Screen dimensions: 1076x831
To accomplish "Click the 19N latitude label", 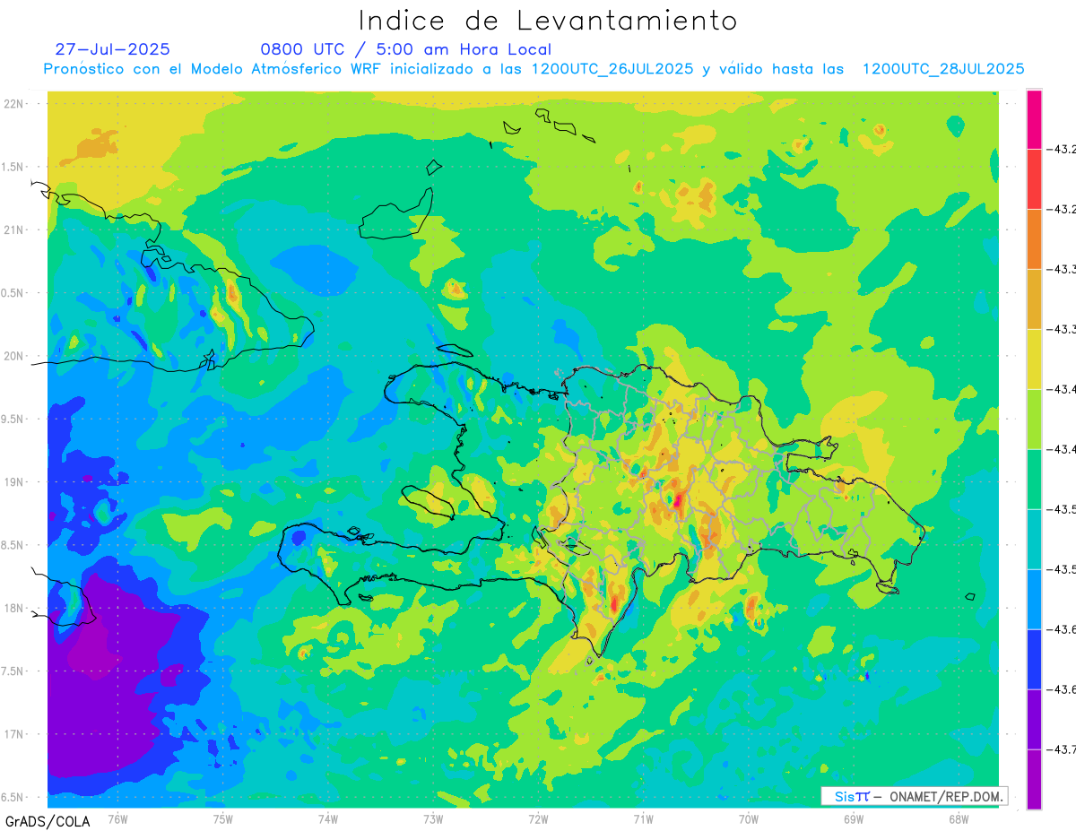I will pos(14,482).
